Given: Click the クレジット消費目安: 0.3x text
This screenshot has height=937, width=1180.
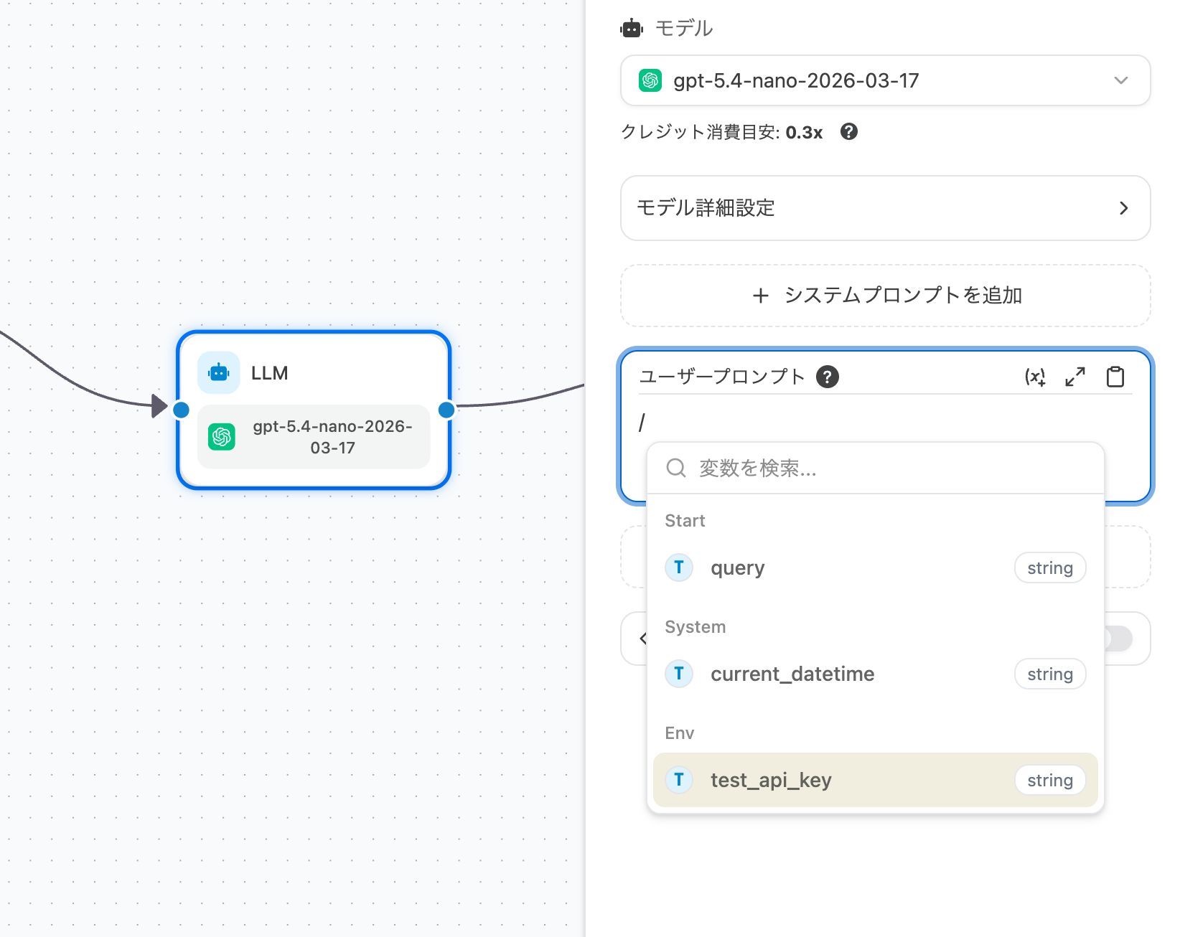Looking at the screenshot, I should click(x=721, y=132).
